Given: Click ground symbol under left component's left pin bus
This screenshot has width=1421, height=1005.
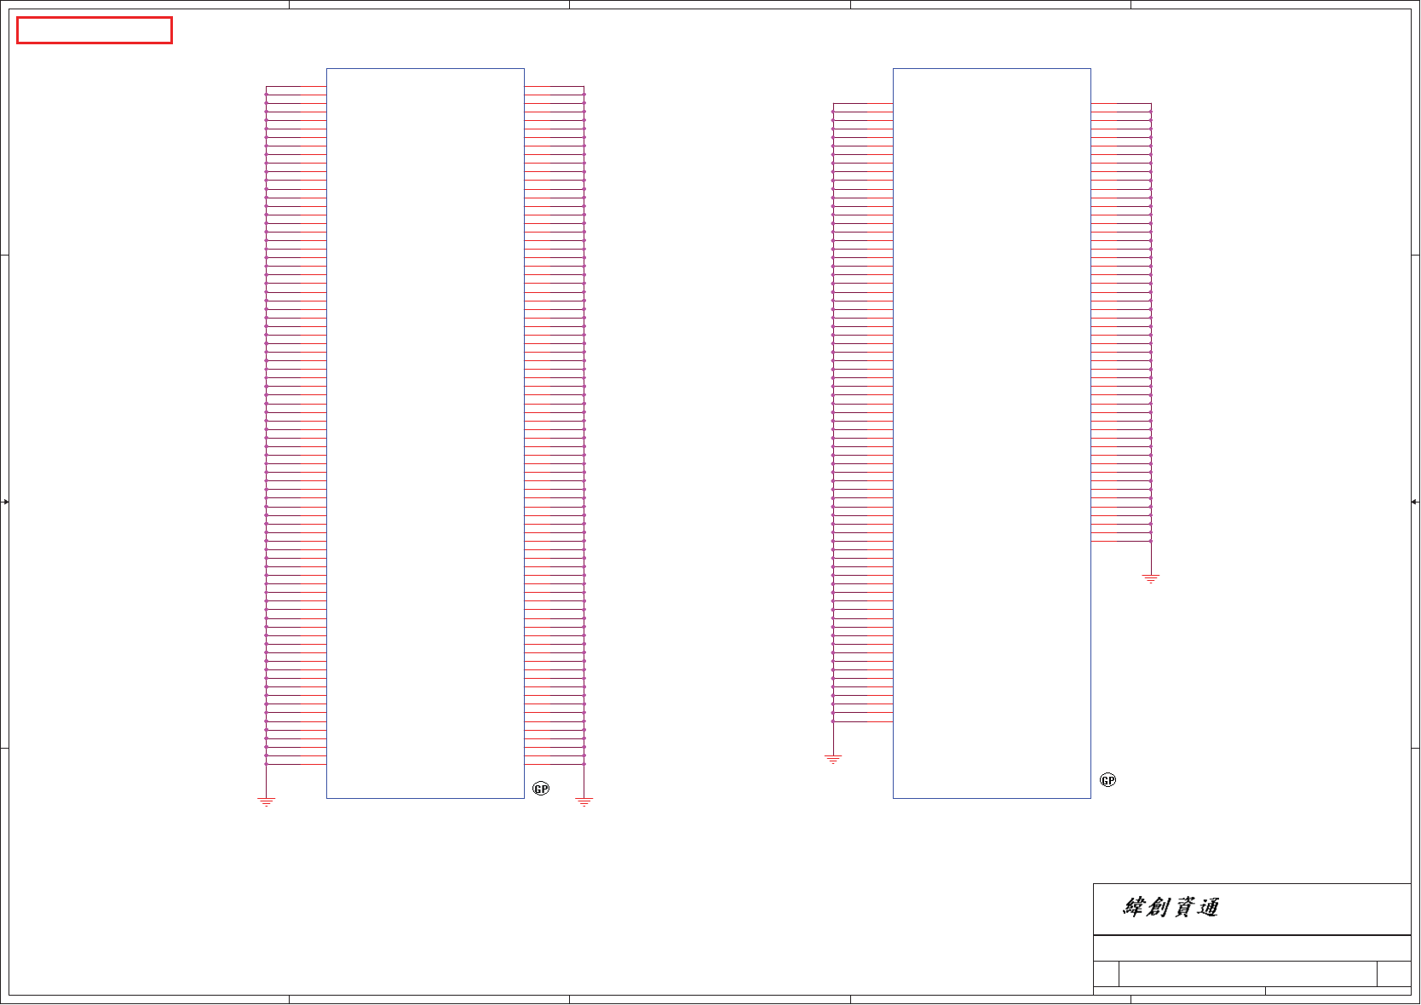Looking at the screenshot, I should click(267, 801).
